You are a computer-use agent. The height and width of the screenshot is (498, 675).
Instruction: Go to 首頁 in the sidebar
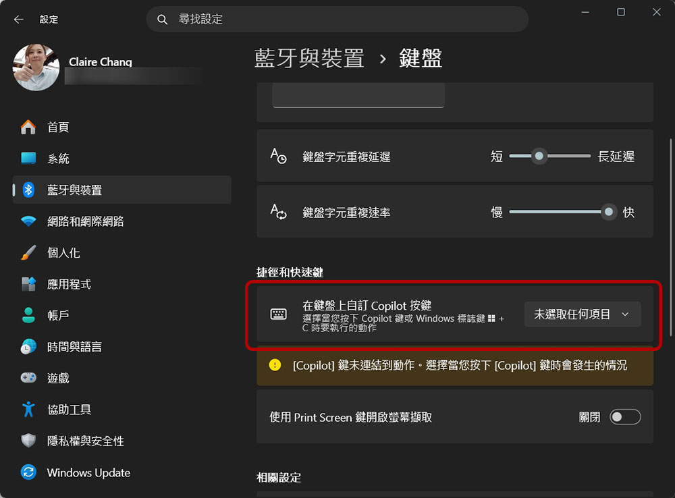[x=122, y=127]
